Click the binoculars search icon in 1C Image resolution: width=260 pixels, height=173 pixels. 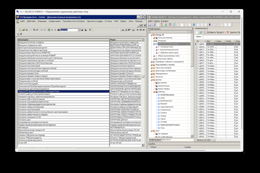58,30
